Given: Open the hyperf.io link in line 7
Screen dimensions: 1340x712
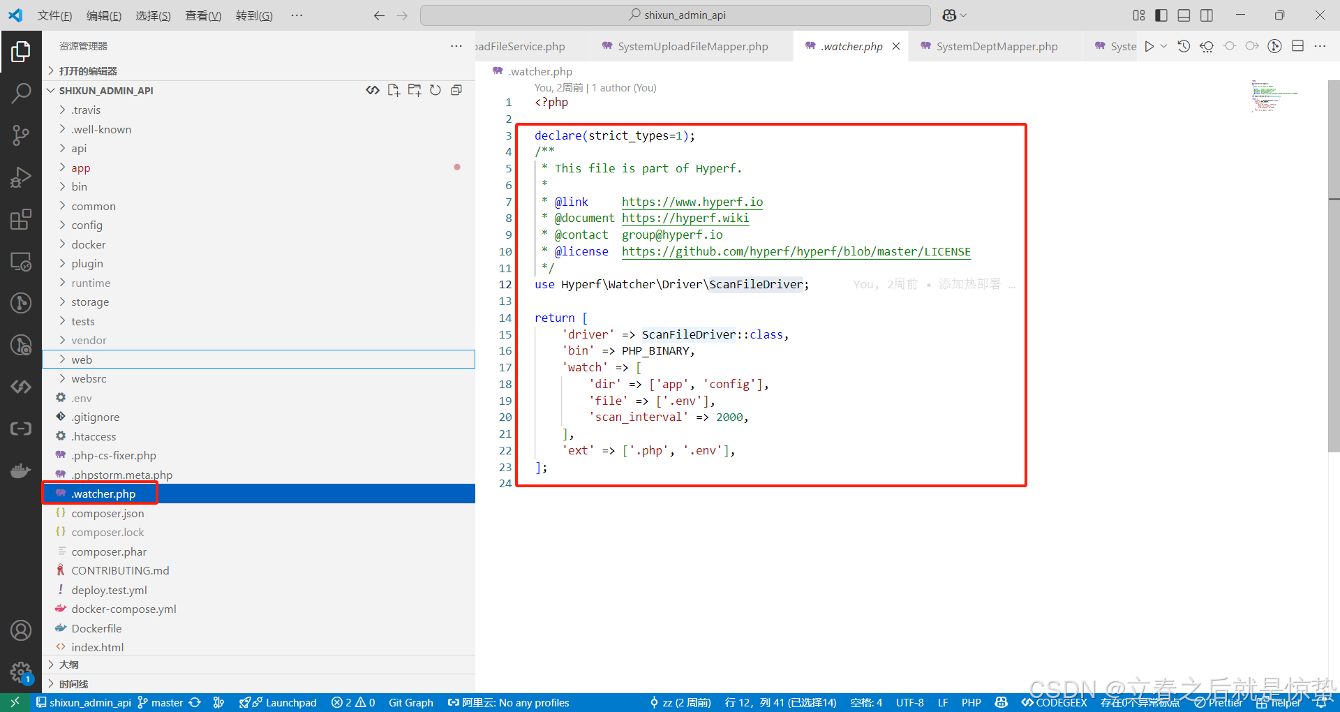Looking at the screenshot, I should 692,202.
